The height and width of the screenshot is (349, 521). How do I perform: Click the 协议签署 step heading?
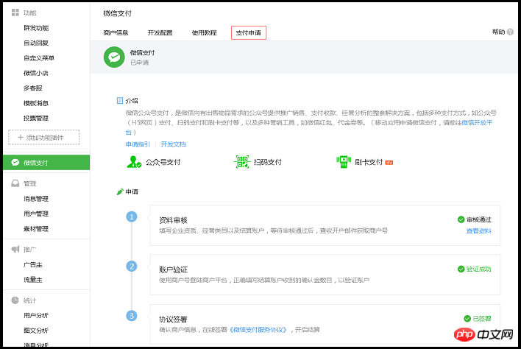173,320
